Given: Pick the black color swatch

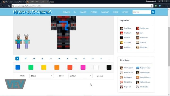Looking at the screenshot, I should tap(109, 67).
